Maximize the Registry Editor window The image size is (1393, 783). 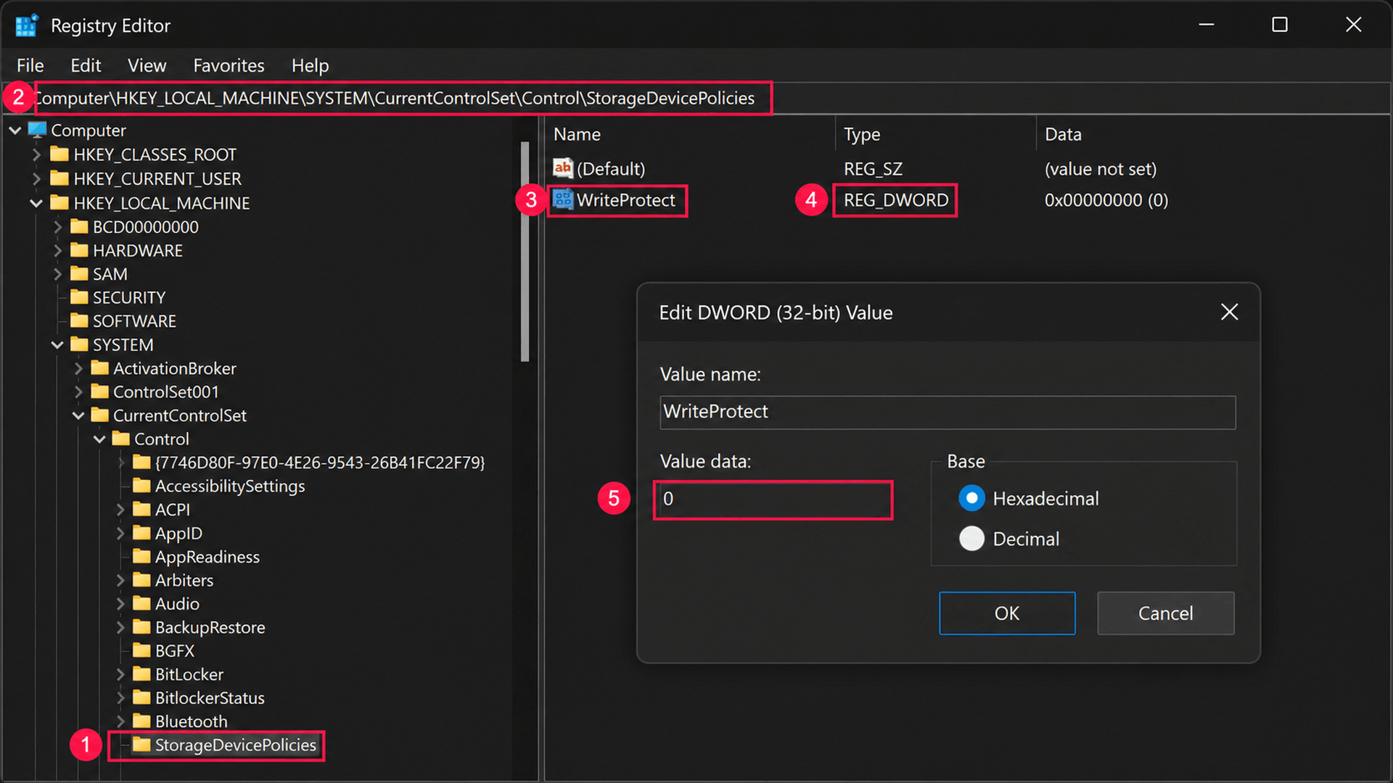click(x=1280, y=25)
